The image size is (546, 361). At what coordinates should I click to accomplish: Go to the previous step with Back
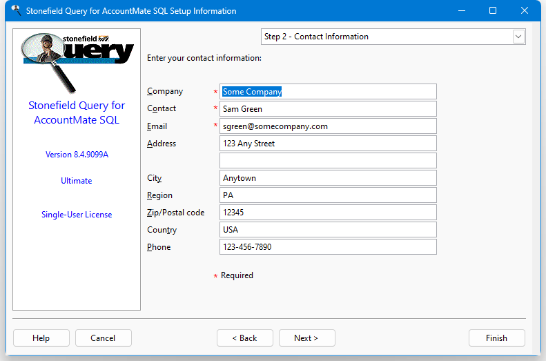pos(245,338)
